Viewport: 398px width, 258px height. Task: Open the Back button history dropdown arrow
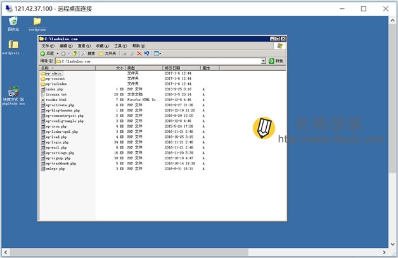tap(58, 53)
